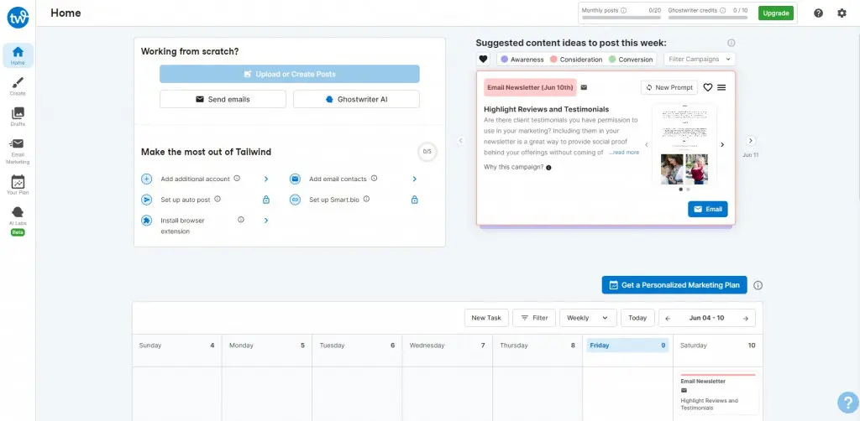
Task: Toggle the Consideration campaign filter
Action: (576, 60)
